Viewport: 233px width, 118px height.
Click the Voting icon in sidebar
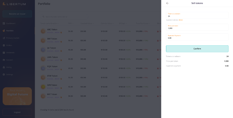4,67
